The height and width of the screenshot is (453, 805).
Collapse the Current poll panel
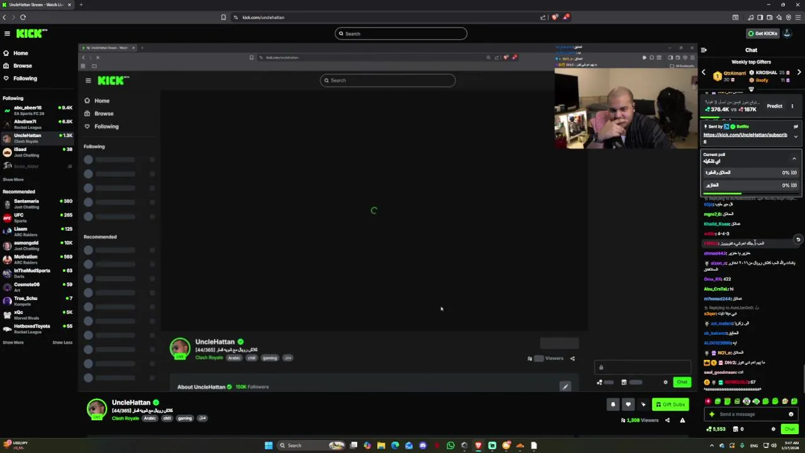pos(794,159)
